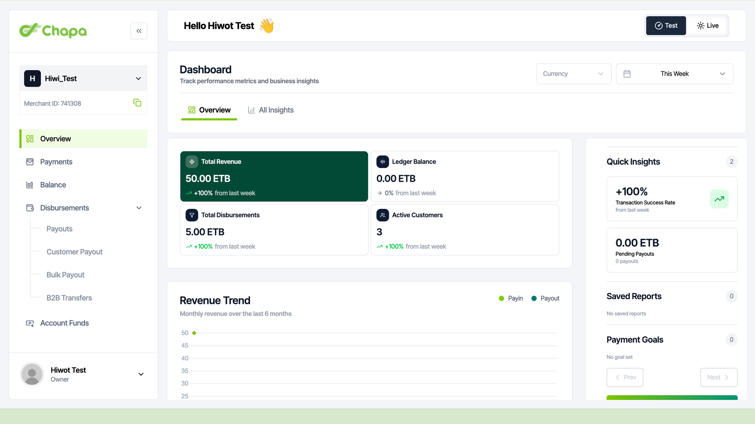Click the Quick Insights count badge 2
This screenshot has width=755, height=424.
pyautogui.click(x=731, y=162)
